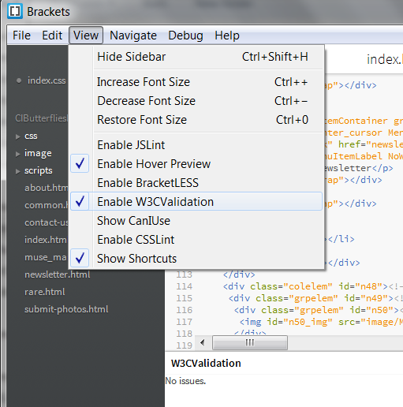The height and width of the screenshot is (407, 403).
Task: Click the index file title in editor
Action: pos(385,59)
